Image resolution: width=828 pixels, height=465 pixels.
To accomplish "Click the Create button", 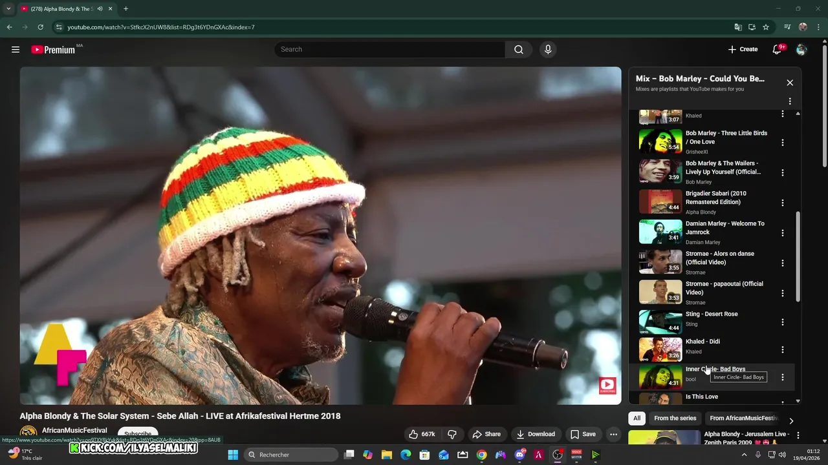I will coord(743,49).
